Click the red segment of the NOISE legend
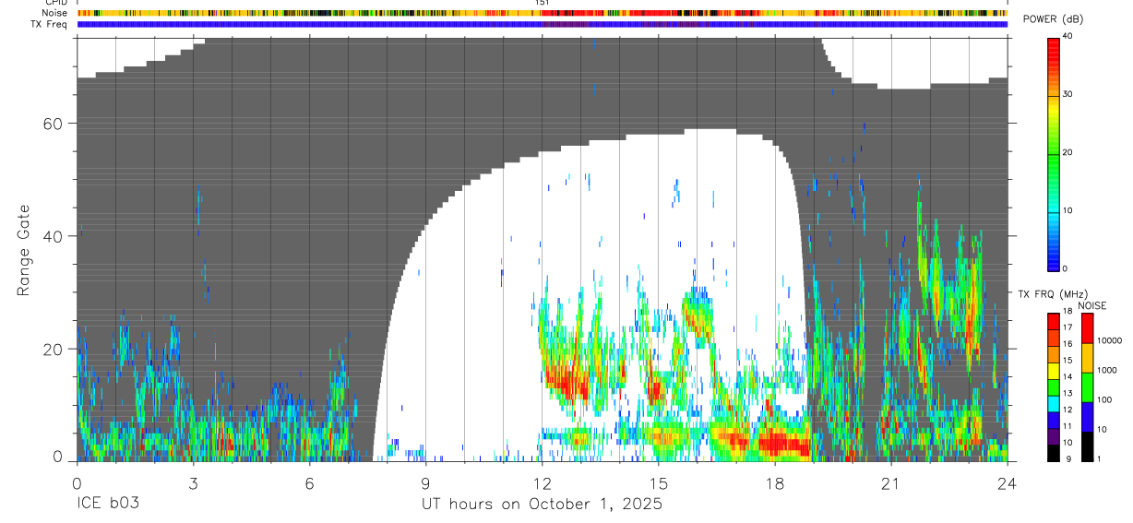 click(1087, 328)
